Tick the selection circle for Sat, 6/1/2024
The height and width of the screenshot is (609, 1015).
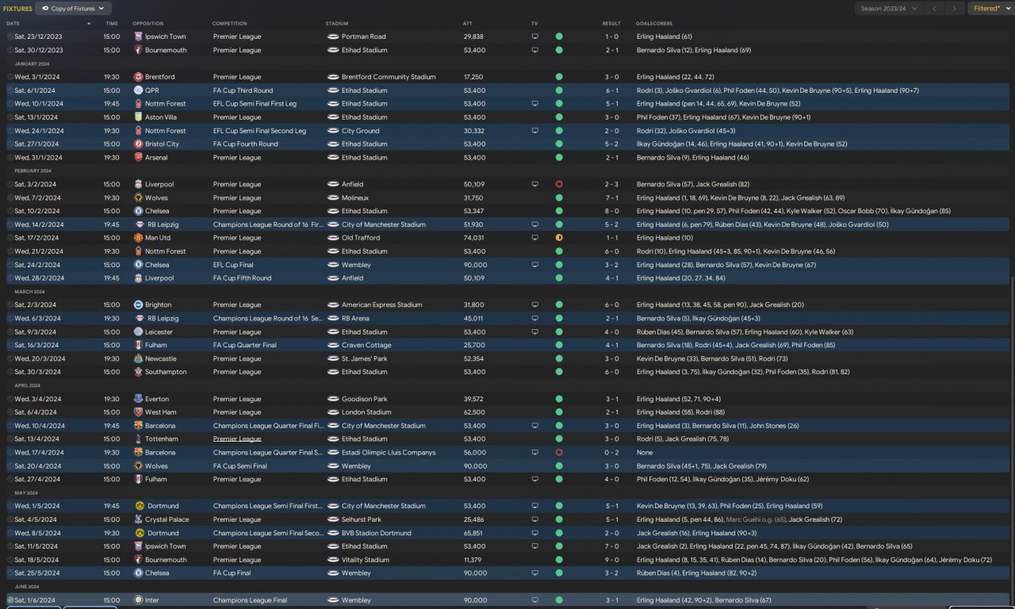tap(10, 90)
